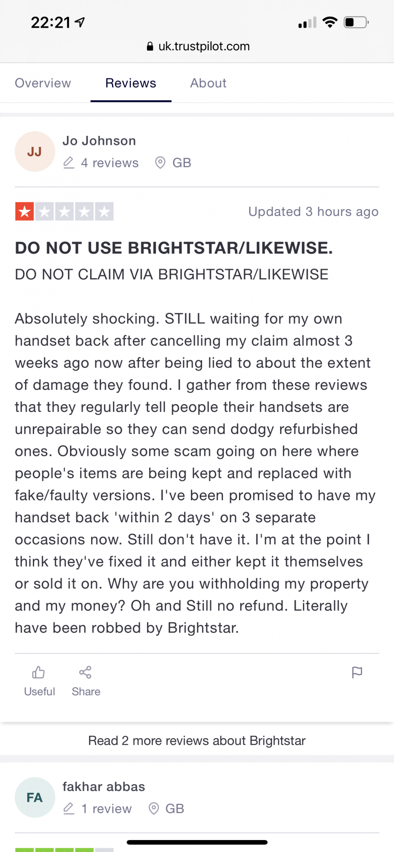Open Jo Johnson's profile name
The image size is (394, 852).
(99, 141)
